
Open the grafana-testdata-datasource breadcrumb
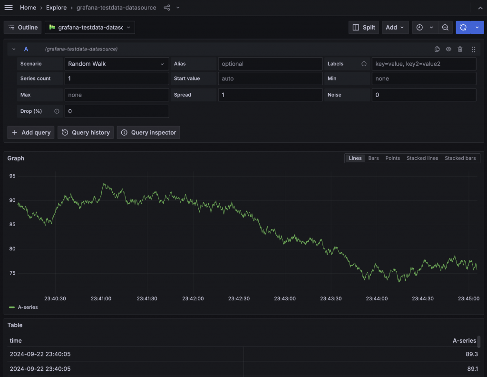pos(116,8)
